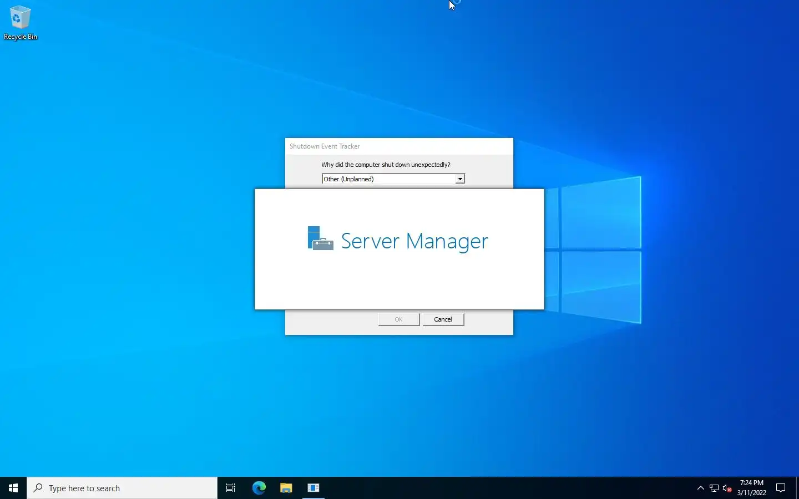Open the Action Center notifications icon
Image resolution: width=799 pixels, height=499 pixels.
click(x=781, y=488)
